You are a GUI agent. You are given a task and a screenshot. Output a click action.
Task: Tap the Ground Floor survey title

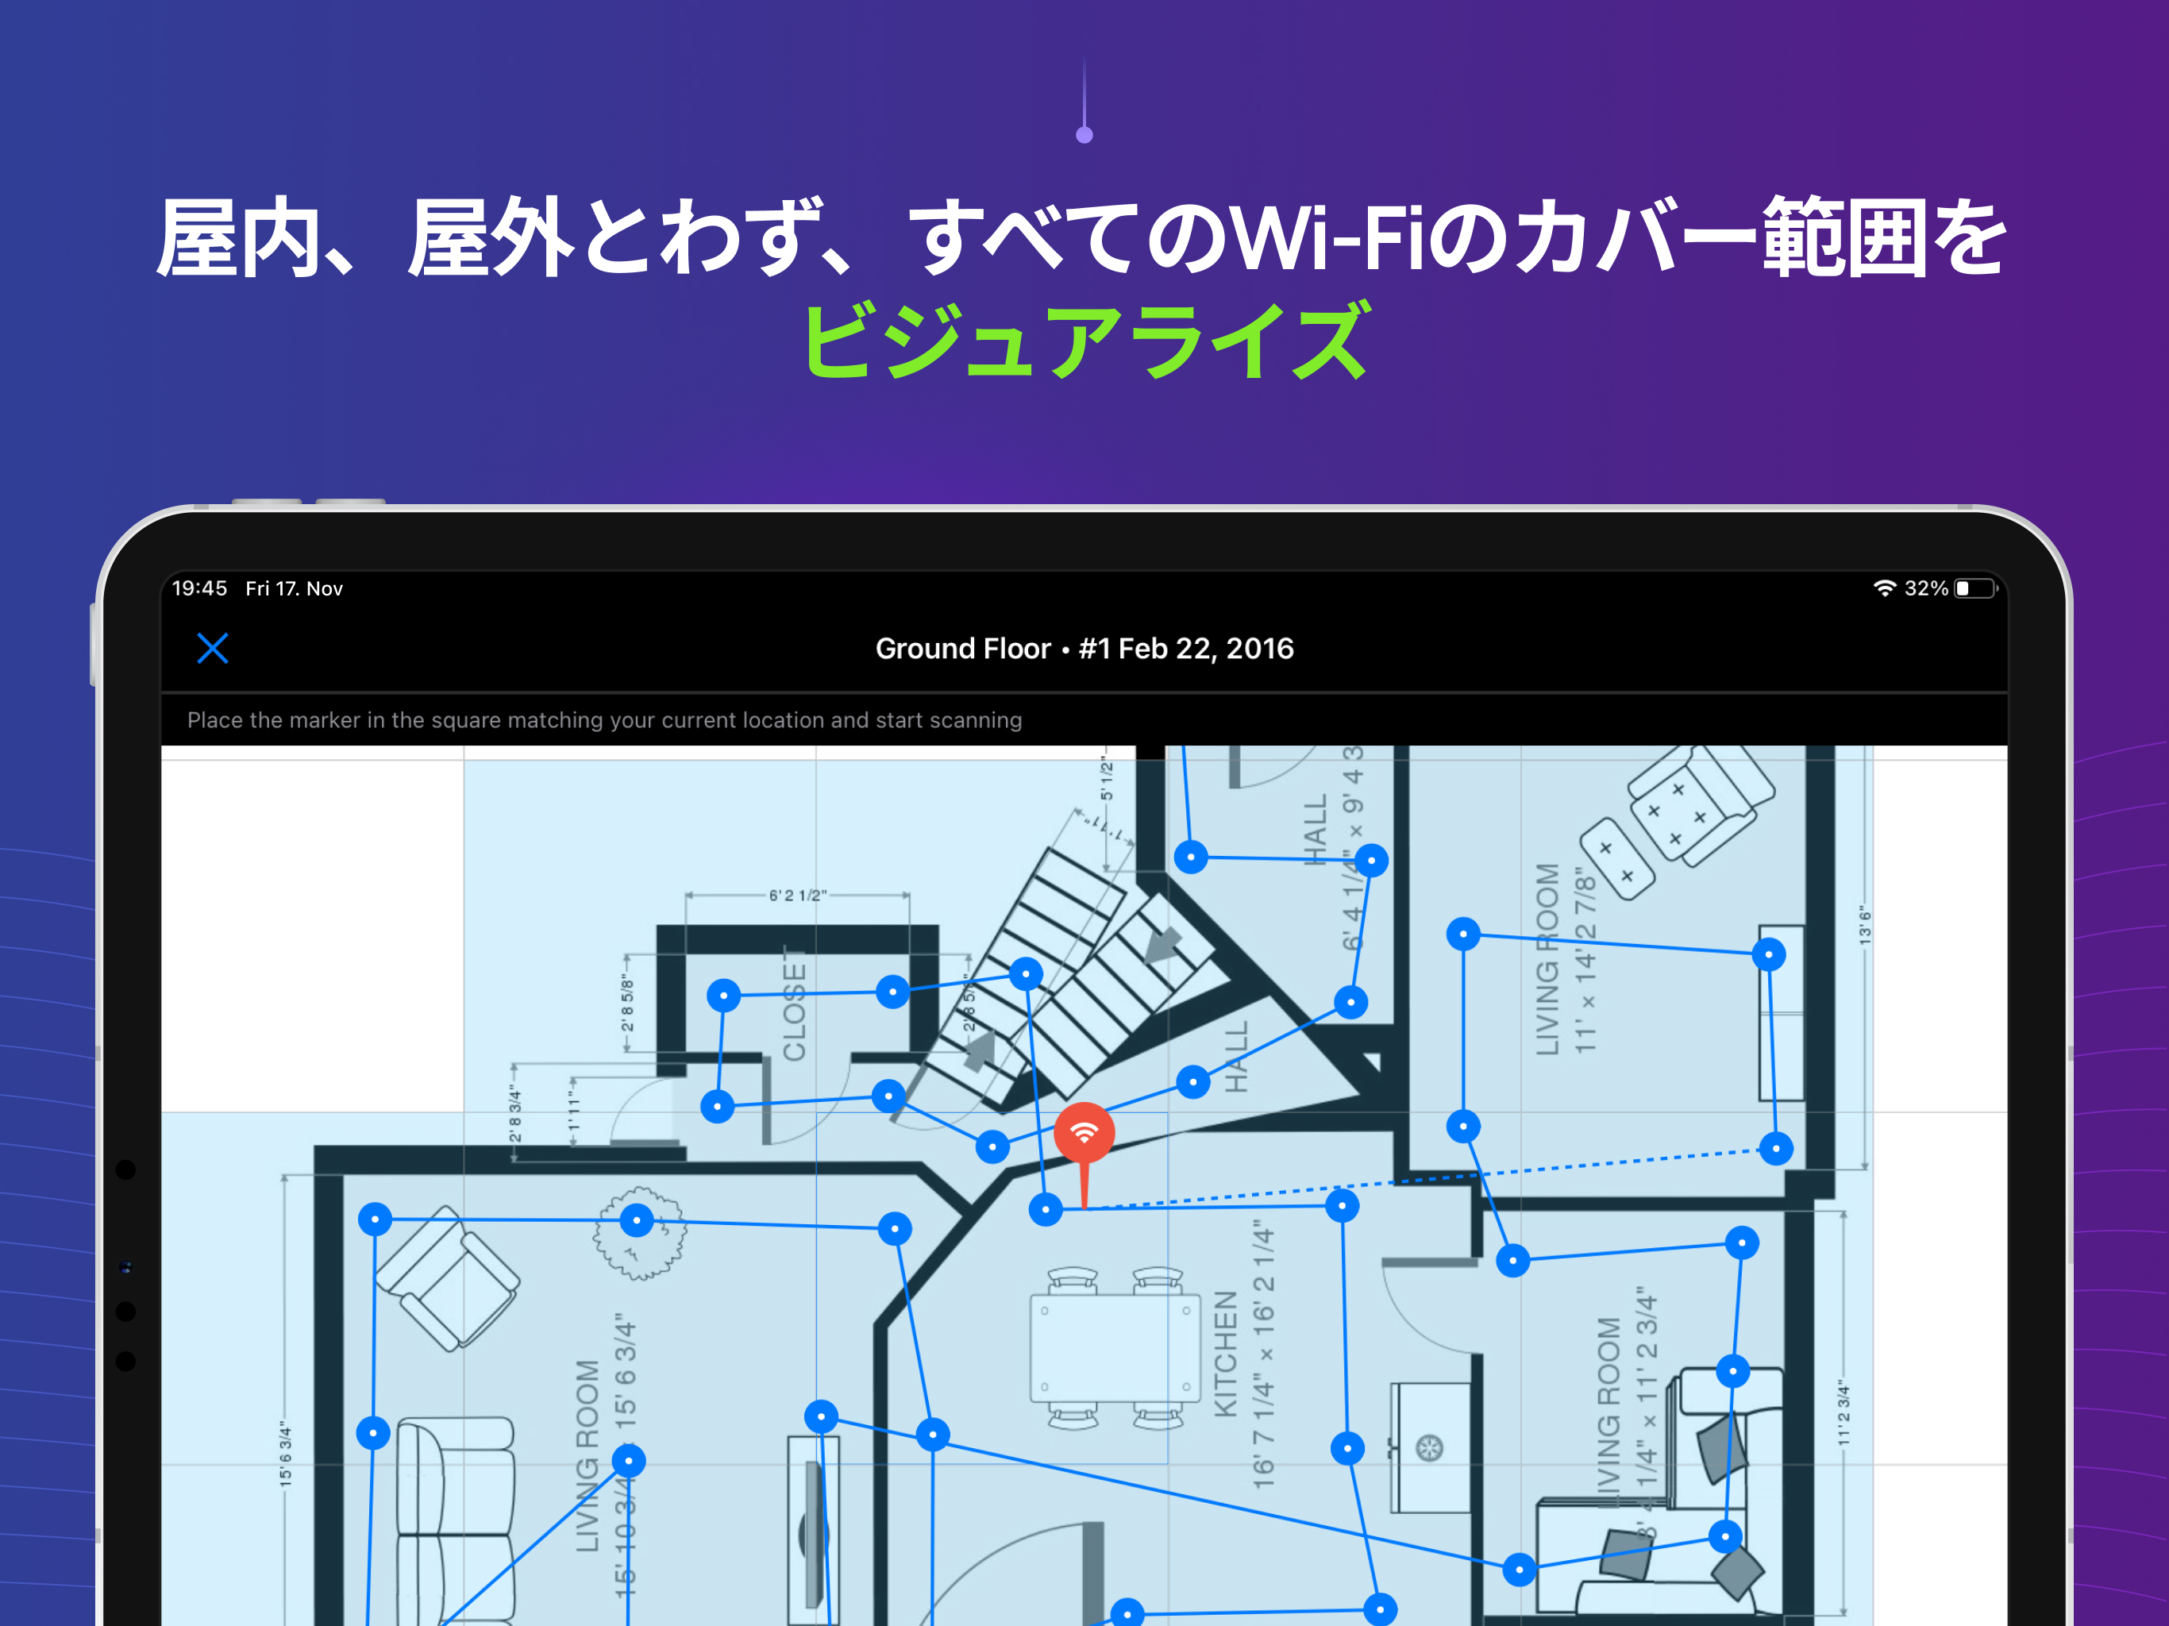(1084, 648)
